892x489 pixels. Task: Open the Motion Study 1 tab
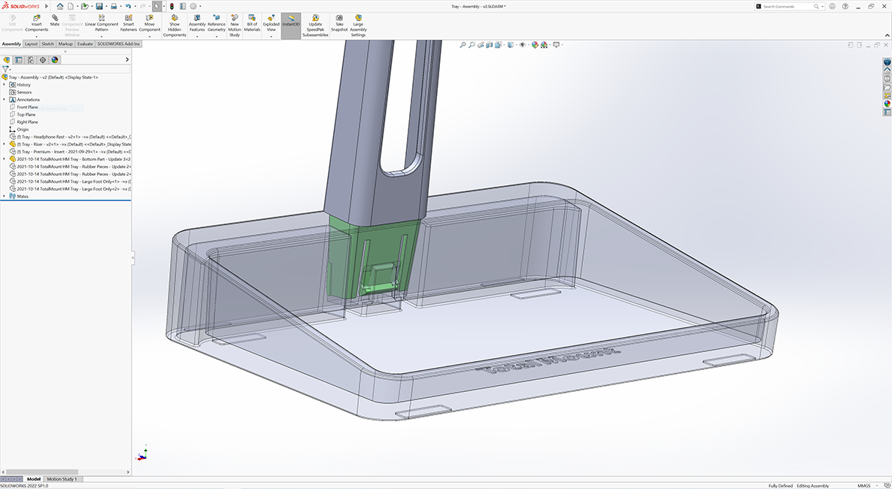(62, 479)
